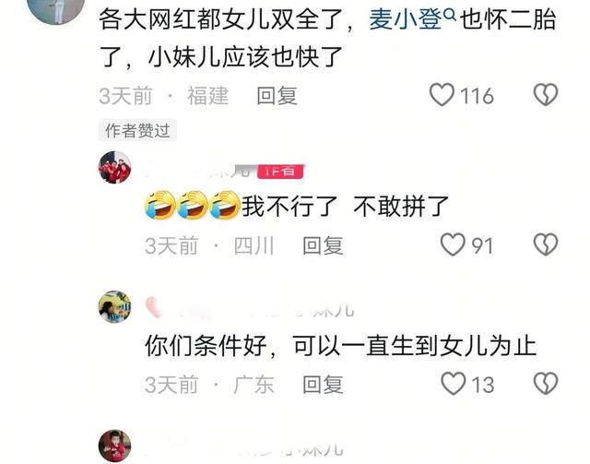The height and width of the screenshot is (464, 590).
Task: Tap the 作者赞过 tag
Action: tap(137, 131)
